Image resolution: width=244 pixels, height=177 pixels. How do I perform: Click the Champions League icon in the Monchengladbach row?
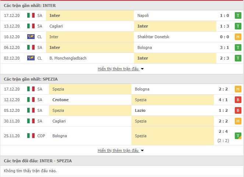point(31,58)
